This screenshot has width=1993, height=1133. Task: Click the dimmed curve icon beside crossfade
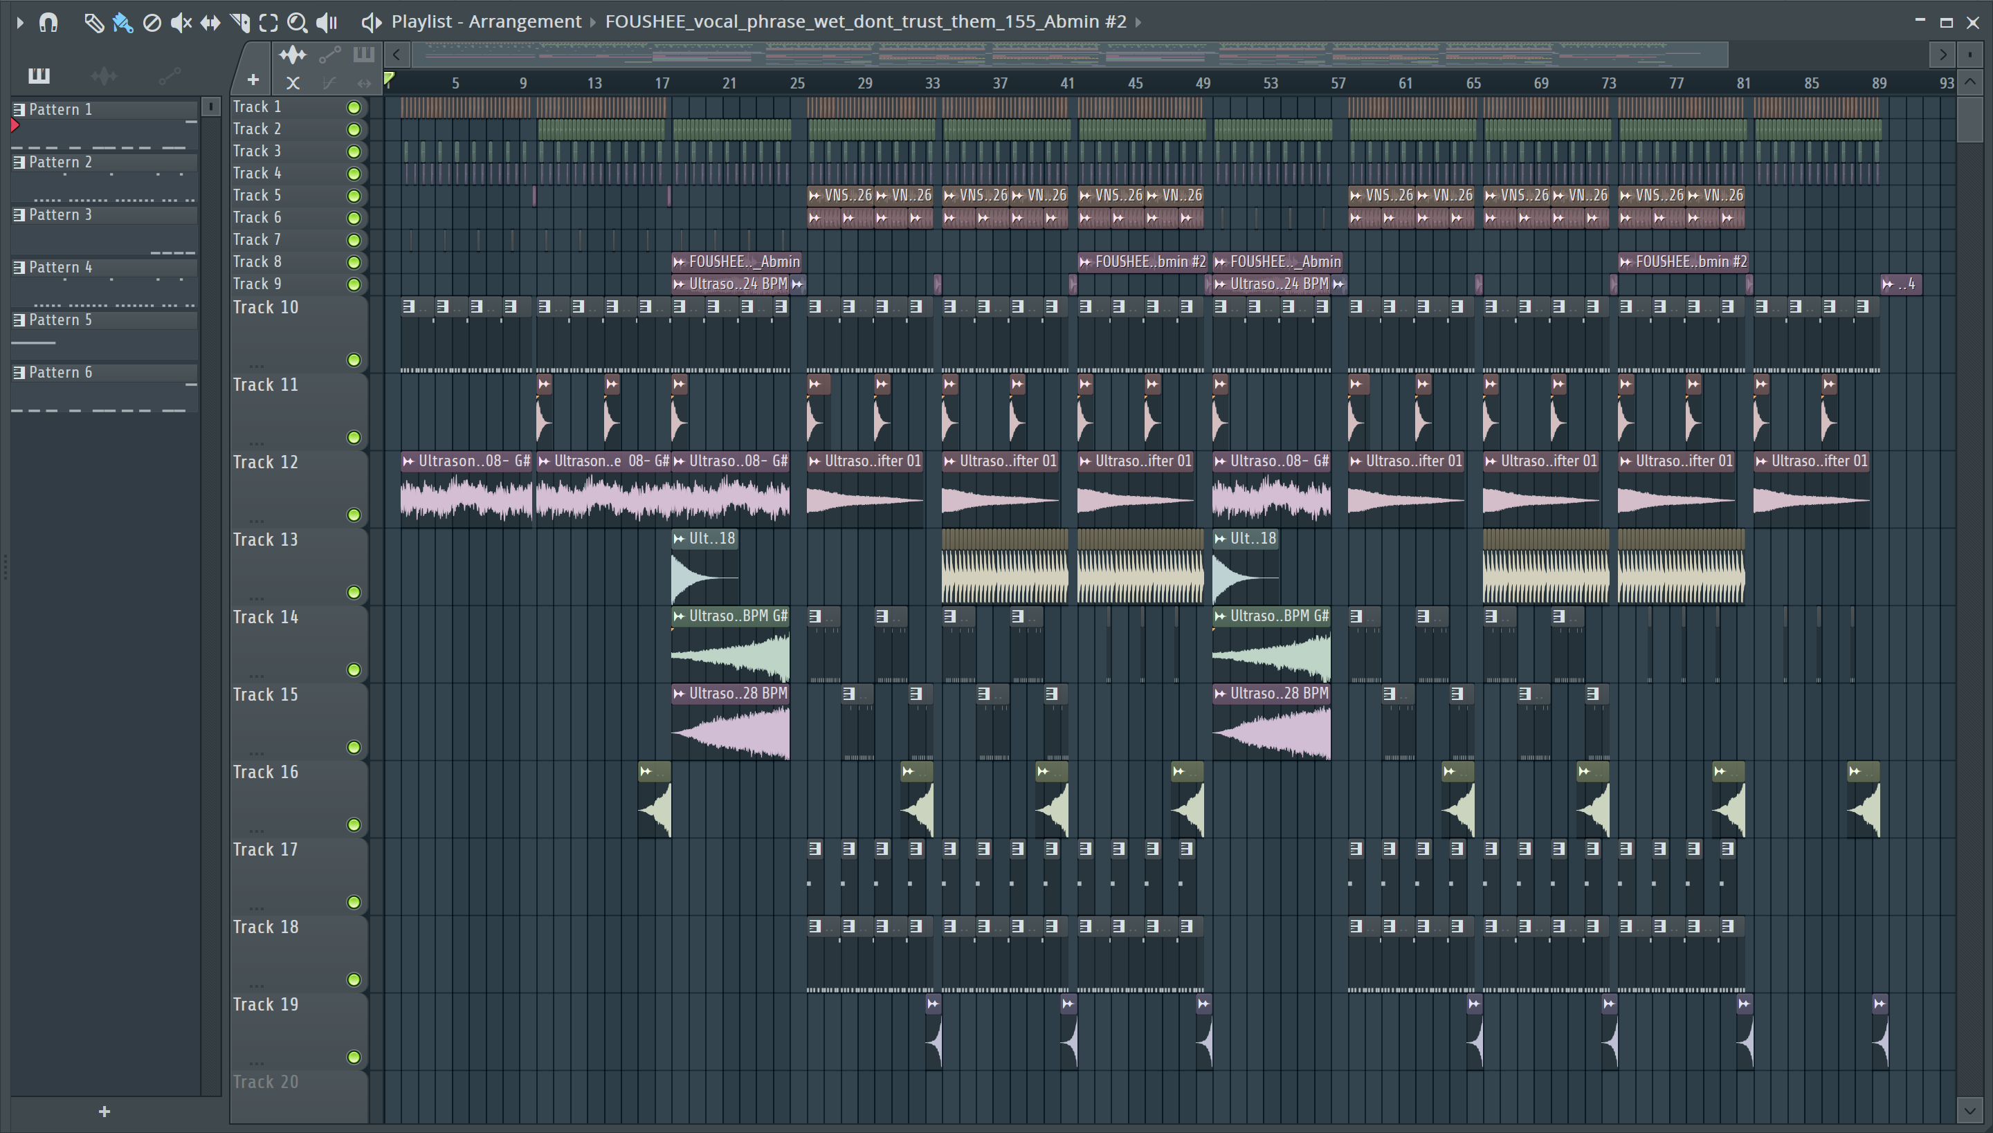329,82
